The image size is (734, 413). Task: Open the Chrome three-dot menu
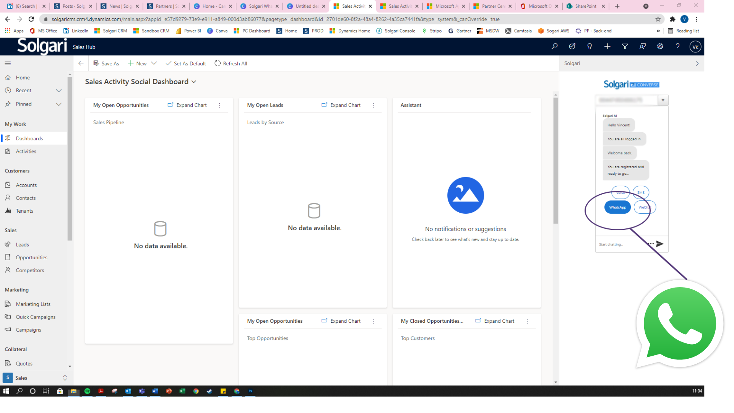pos(697,19)
